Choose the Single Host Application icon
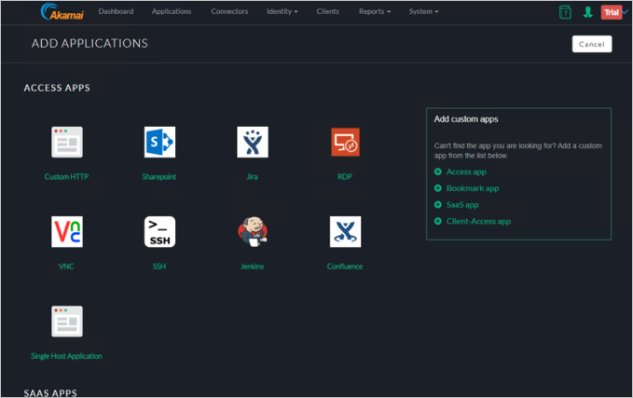This screenshot has height=398, width=633. pyautogui.click(x=66, y=322)
